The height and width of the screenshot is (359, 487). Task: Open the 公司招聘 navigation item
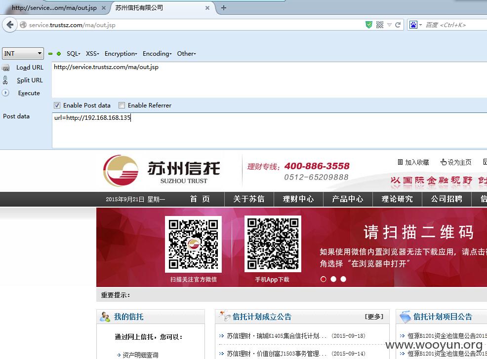click(x=446, y=199)
